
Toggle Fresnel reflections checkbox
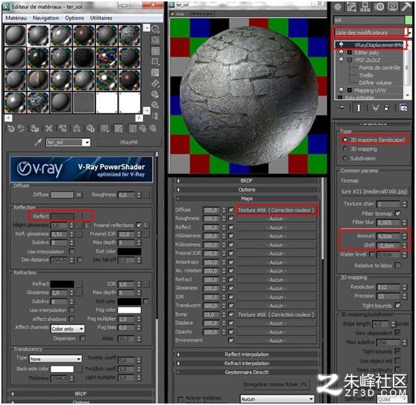(x=139, y=225)
